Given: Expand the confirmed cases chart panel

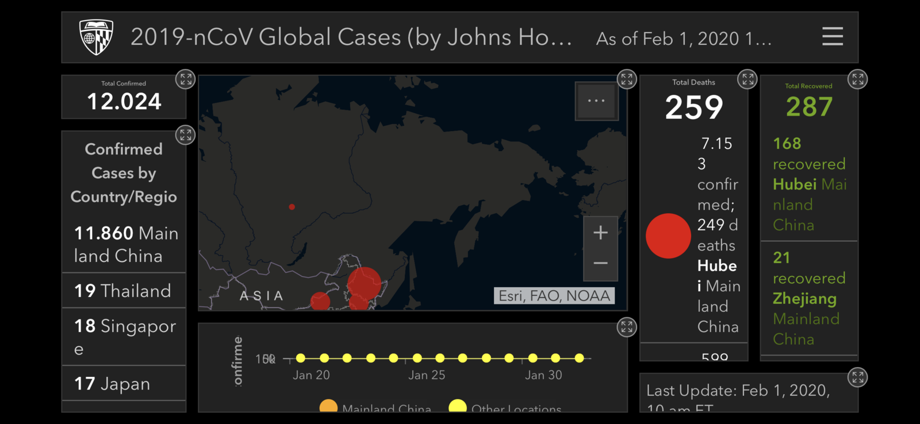Looking at the screenshot, I should click(x=627, y=327).
